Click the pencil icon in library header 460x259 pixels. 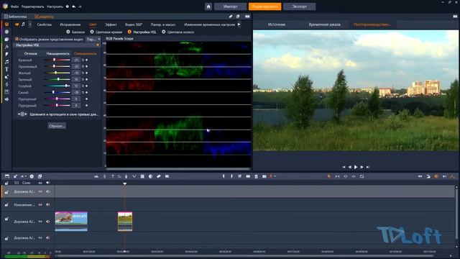(231, 17)
